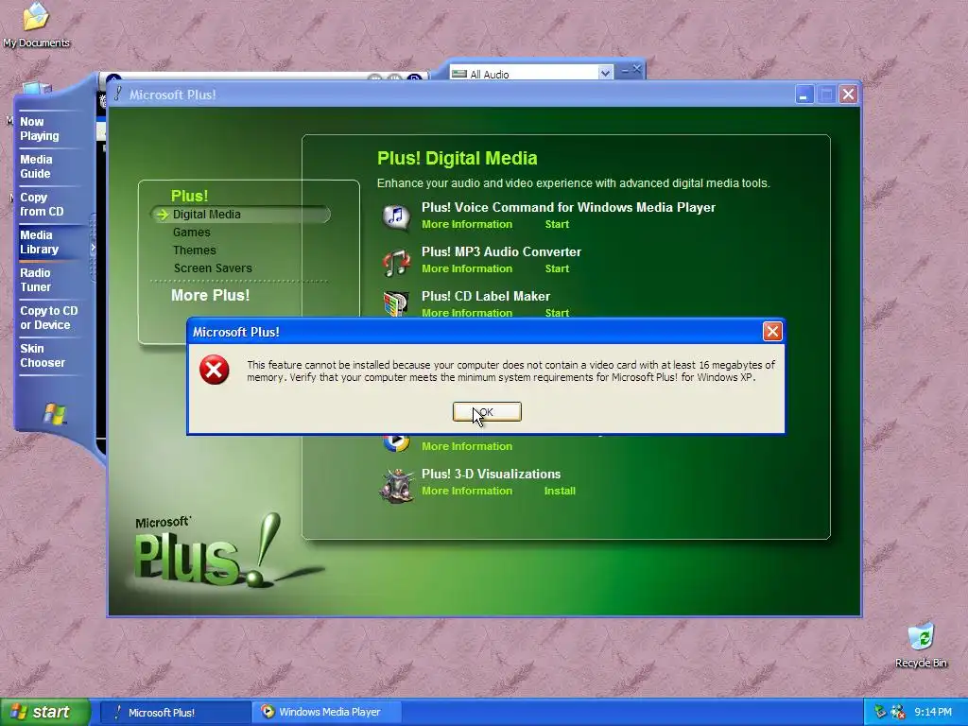This screenshot has width=968, height=726.
Task: Open More Information for 3-D Visualizations
Action: [x=467, y=491]
